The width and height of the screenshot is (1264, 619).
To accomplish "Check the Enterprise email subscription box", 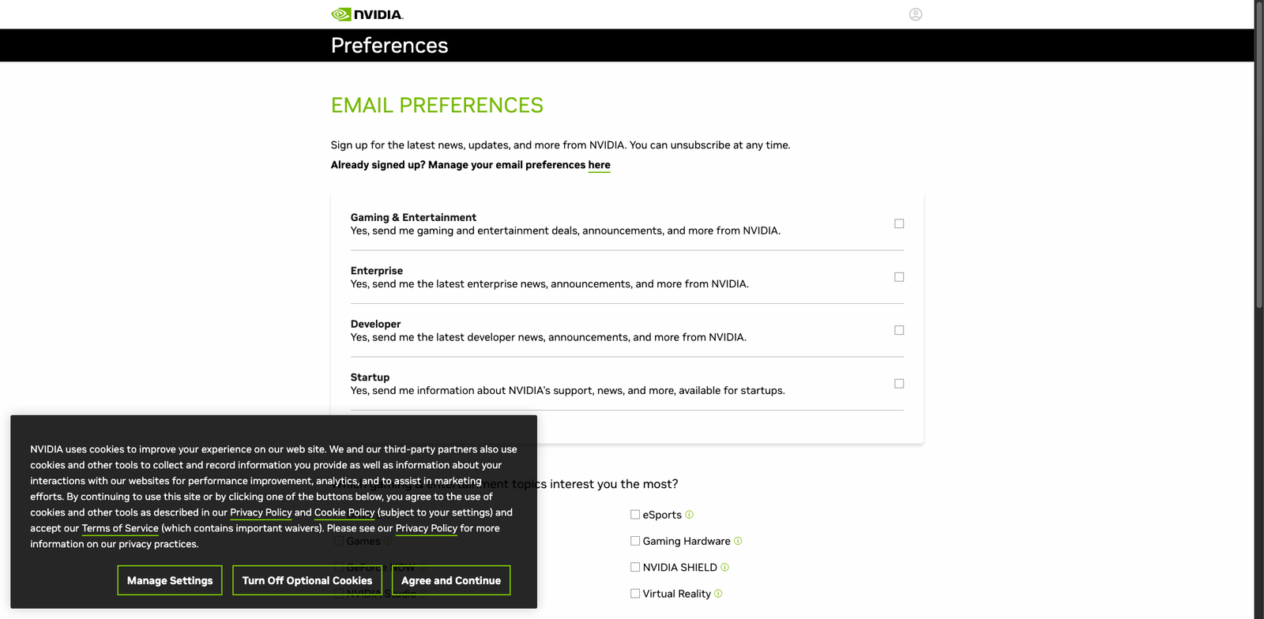I will 899,277.
